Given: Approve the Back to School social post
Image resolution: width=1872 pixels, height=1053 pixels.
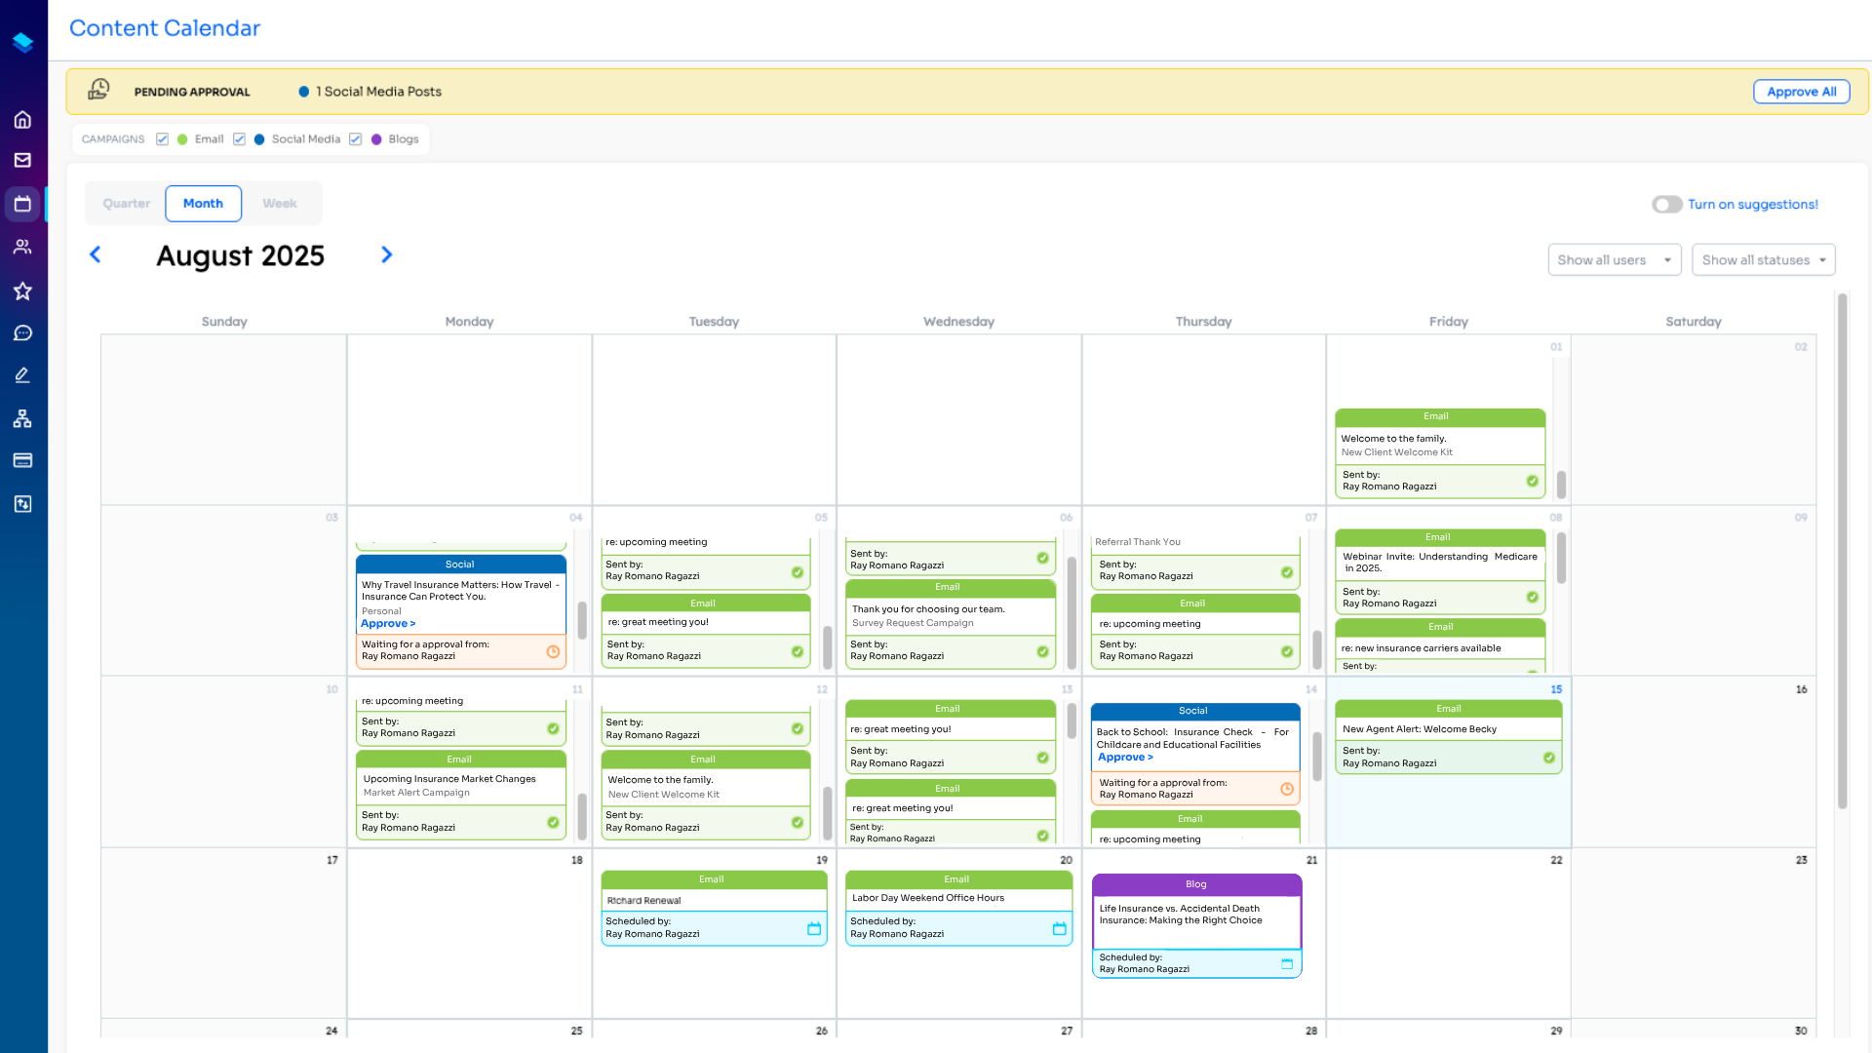Looking at the screenshot, I should pyautogui.click(x=1125, y=758).
